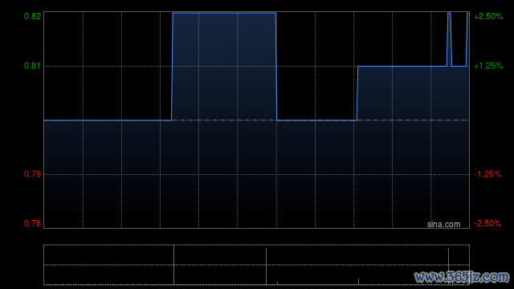Click the -2.50% percentage label
Screen dimensions: 514x289
(487, 223)
